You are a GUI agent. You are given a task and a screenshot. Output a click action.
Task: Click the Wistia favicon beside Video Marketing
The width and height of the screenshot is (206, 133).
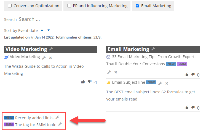(6, 57)
